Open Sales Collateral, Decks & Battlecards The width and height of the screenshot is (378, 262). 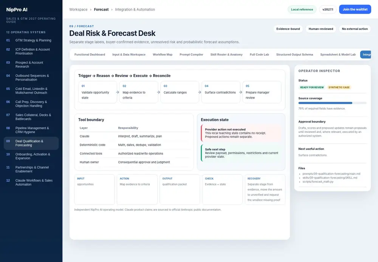tap(31, 117)
